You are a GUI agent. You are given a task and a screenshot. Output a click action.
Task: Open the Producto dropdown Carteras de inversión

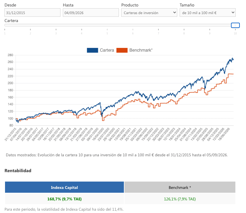(x=149, y=13)
